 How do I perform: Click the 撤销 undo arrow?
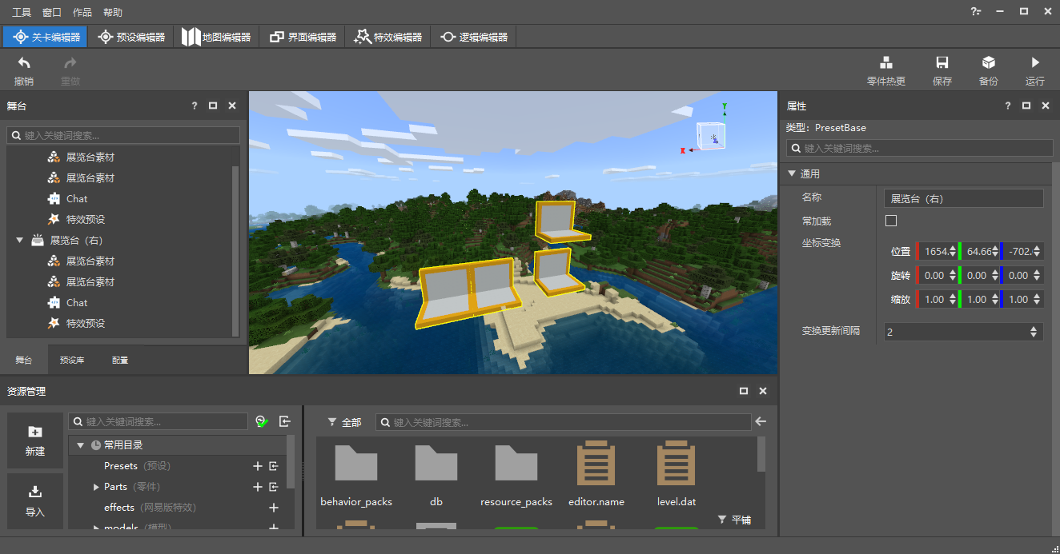click(24, 63)
